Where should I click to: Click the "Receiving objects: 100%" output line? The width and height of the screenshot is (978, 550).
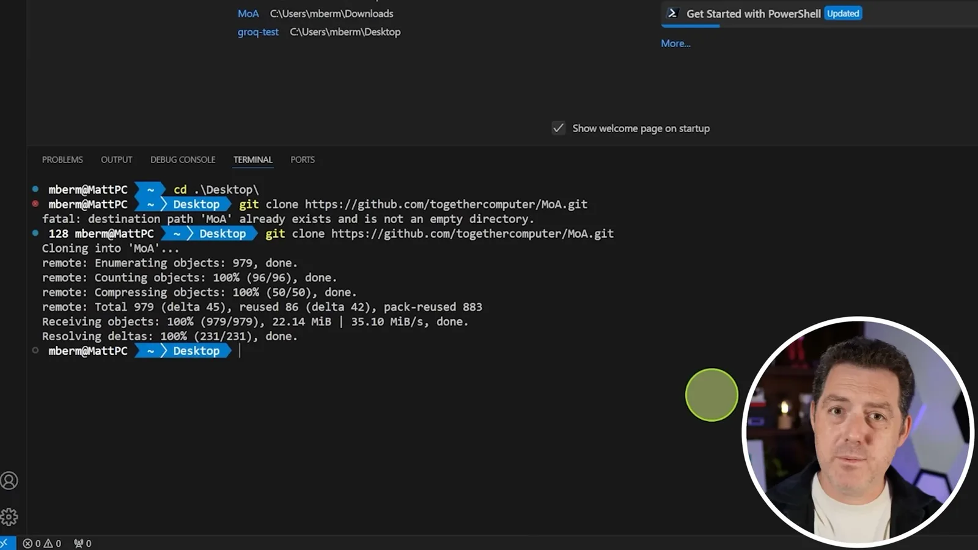click(255, 321)
